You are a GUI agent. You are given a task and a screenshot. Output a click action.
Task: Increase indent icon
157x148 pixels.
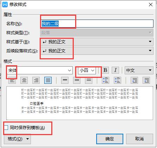[x=146, y=80]
